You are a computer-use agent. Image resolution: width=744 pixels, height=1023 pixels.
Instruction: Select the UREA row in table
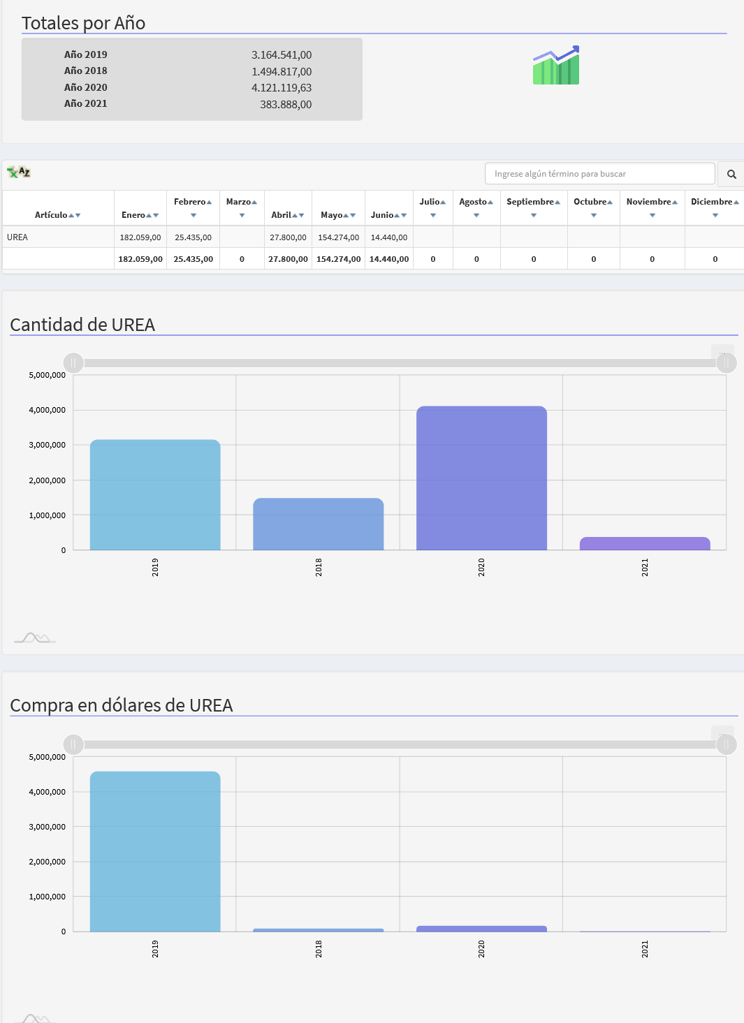coord(17,237)
